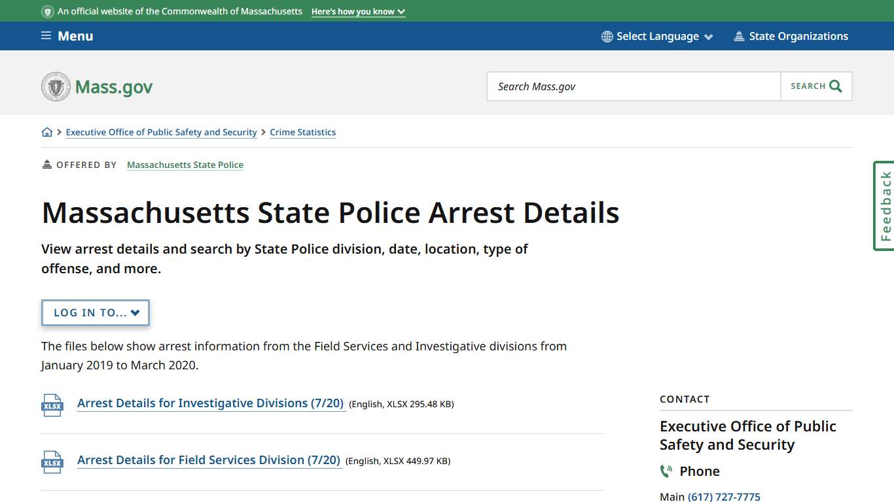This screenshot has height=502, width=894.
Task: Open the LOG IN TO dropdown
Action: [95, 312]
